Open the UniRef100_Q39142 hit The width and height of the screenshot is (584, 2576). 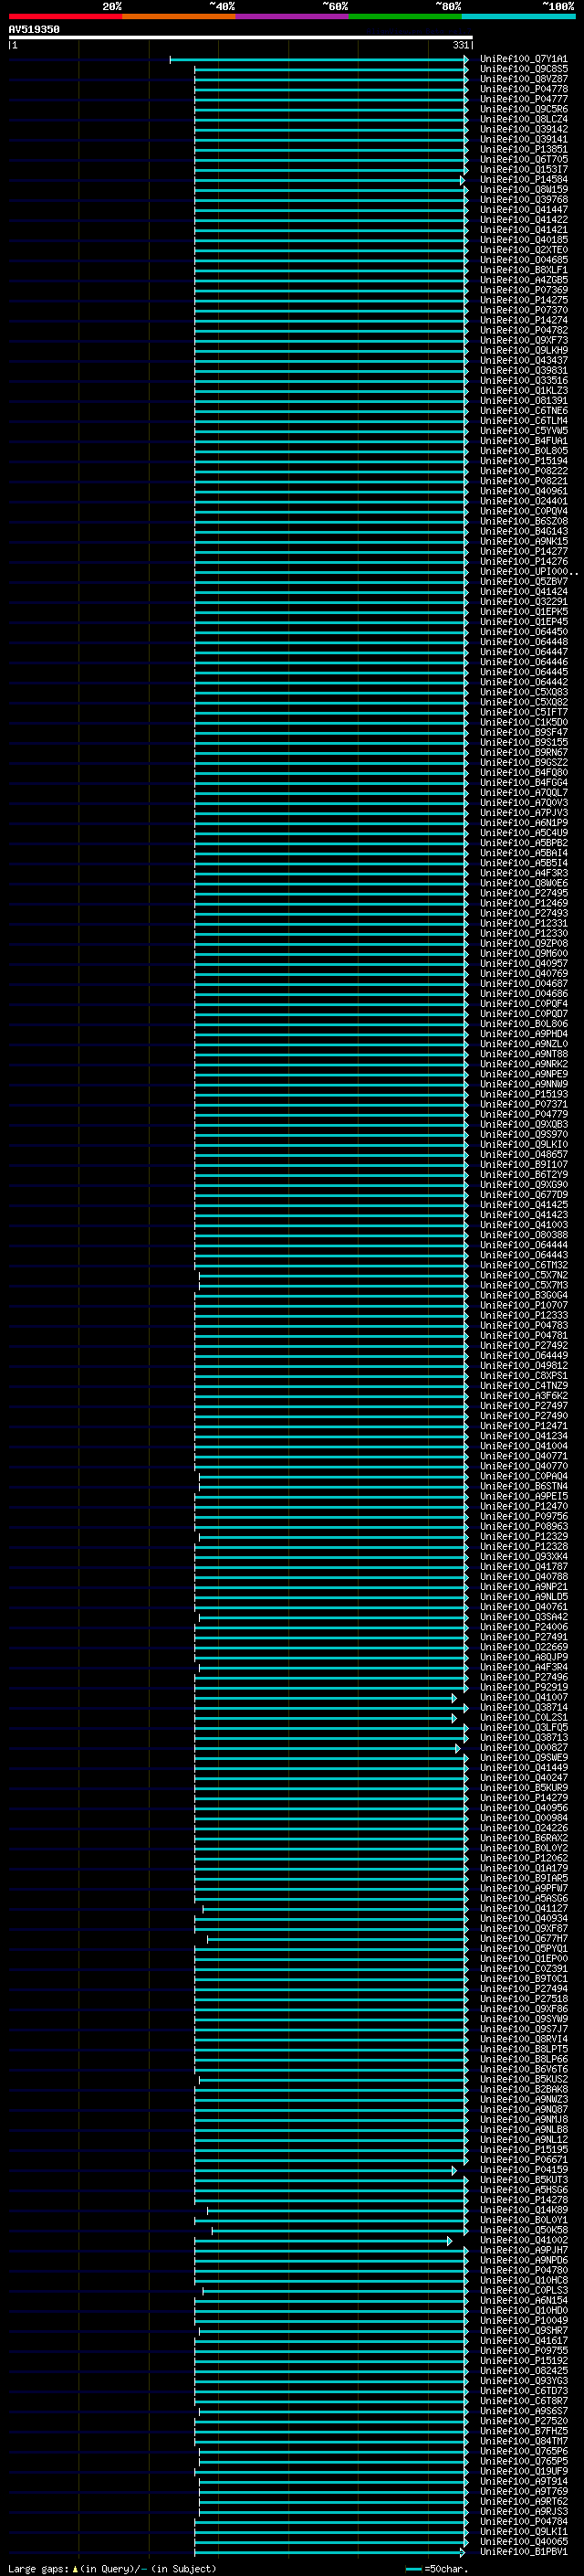[523, 129]
